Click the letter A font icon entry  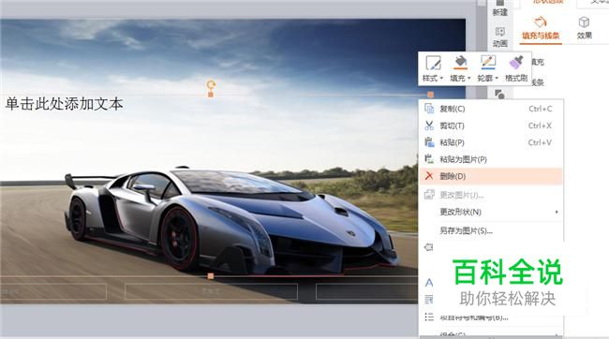pyautogui.click(x=429, y=282)
